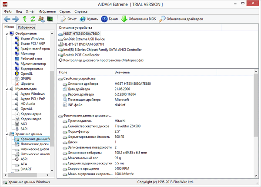Open the Справка menu
The width and height of the screenshot is (261, 187).
(x=81, y=11)
